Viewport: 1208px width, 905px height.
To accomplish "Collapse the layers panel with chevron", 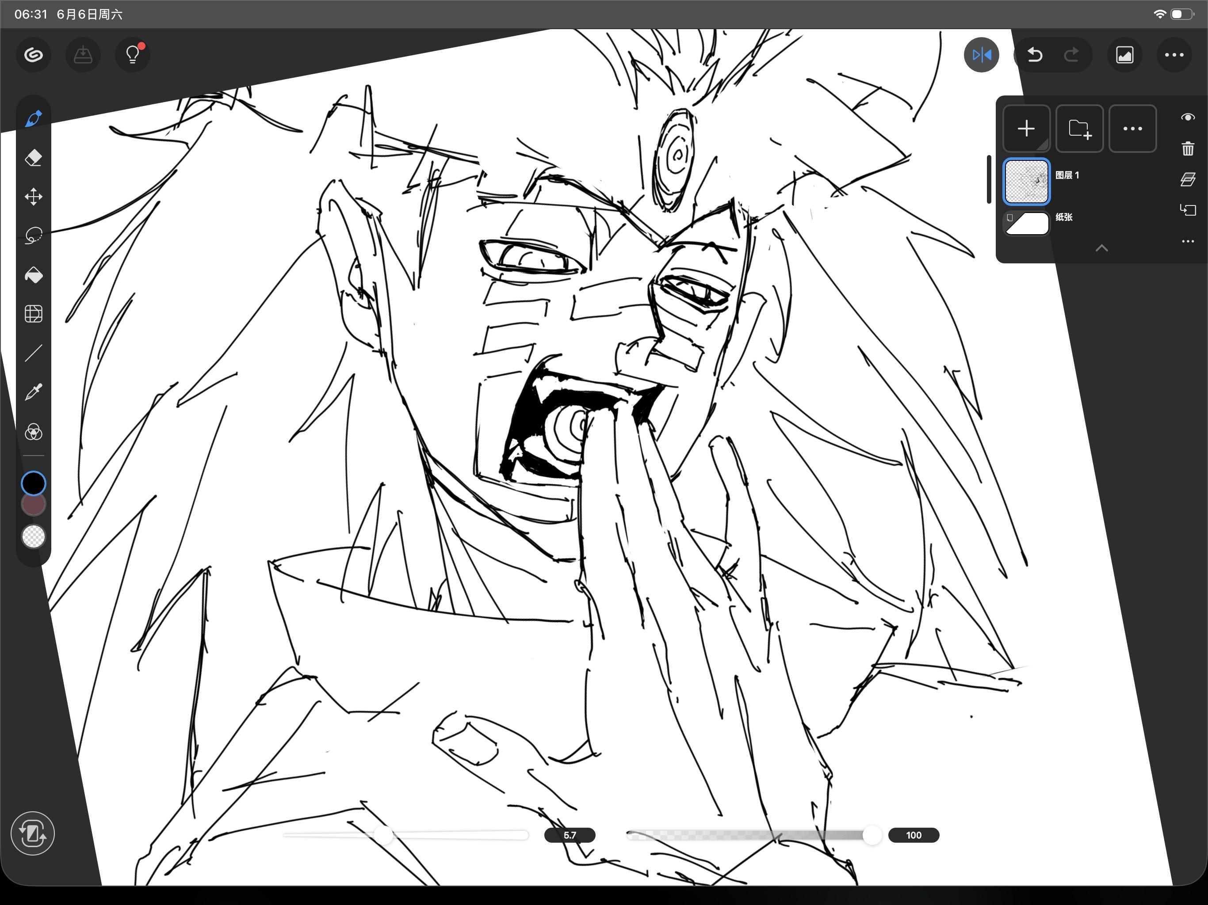I will 1101,248.
